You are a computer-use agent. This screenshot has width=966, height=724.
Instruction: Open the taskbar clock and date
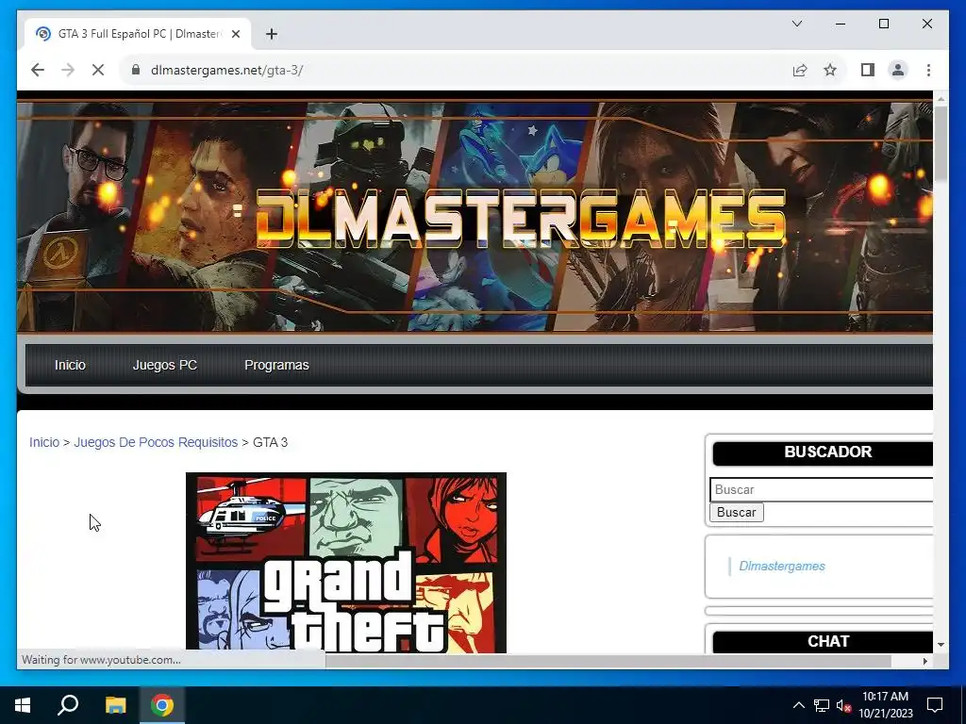point(886,705)
